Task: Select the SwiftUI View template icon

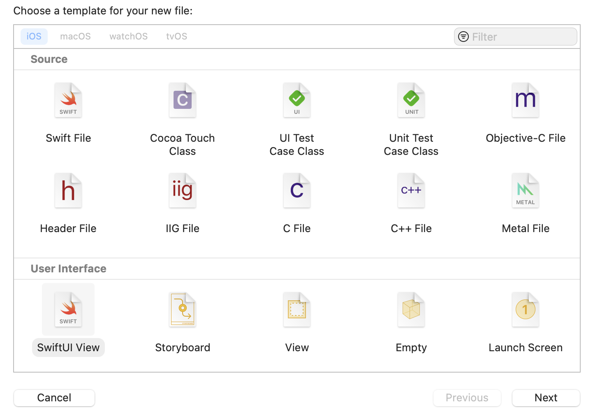Action: point(68,310)
